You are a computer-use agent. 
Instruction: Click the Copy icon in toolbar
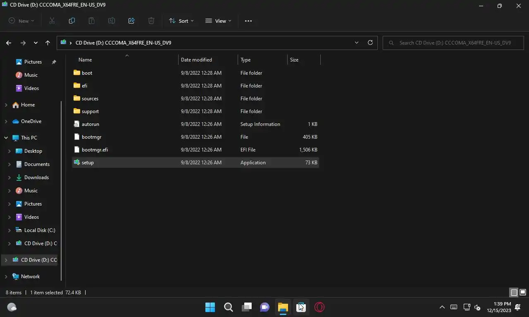coord(71,21)
